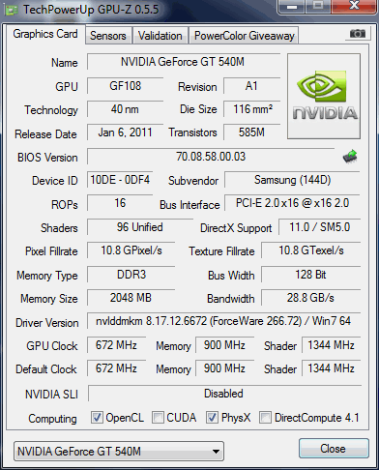Image resolution: width=379 pixels, height=470 pixels.
Task: Click the Name field showing GT 540M
Action: point(183,62)
